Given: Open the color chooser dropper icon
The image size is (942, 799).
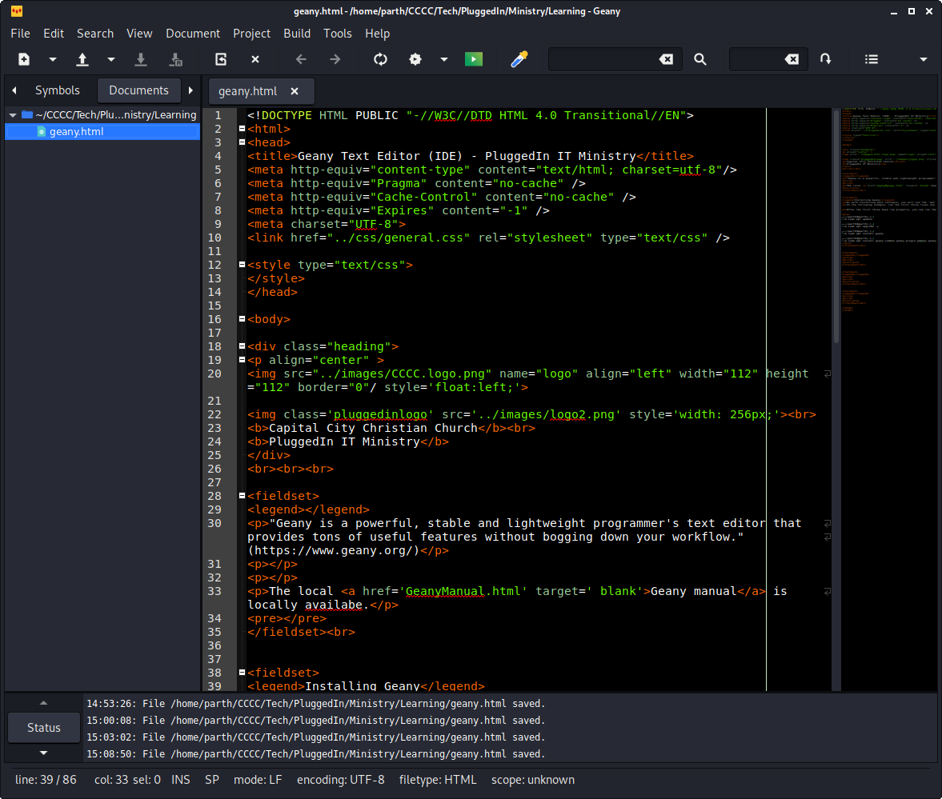Looking at the screenshot, I should [519, 59].
